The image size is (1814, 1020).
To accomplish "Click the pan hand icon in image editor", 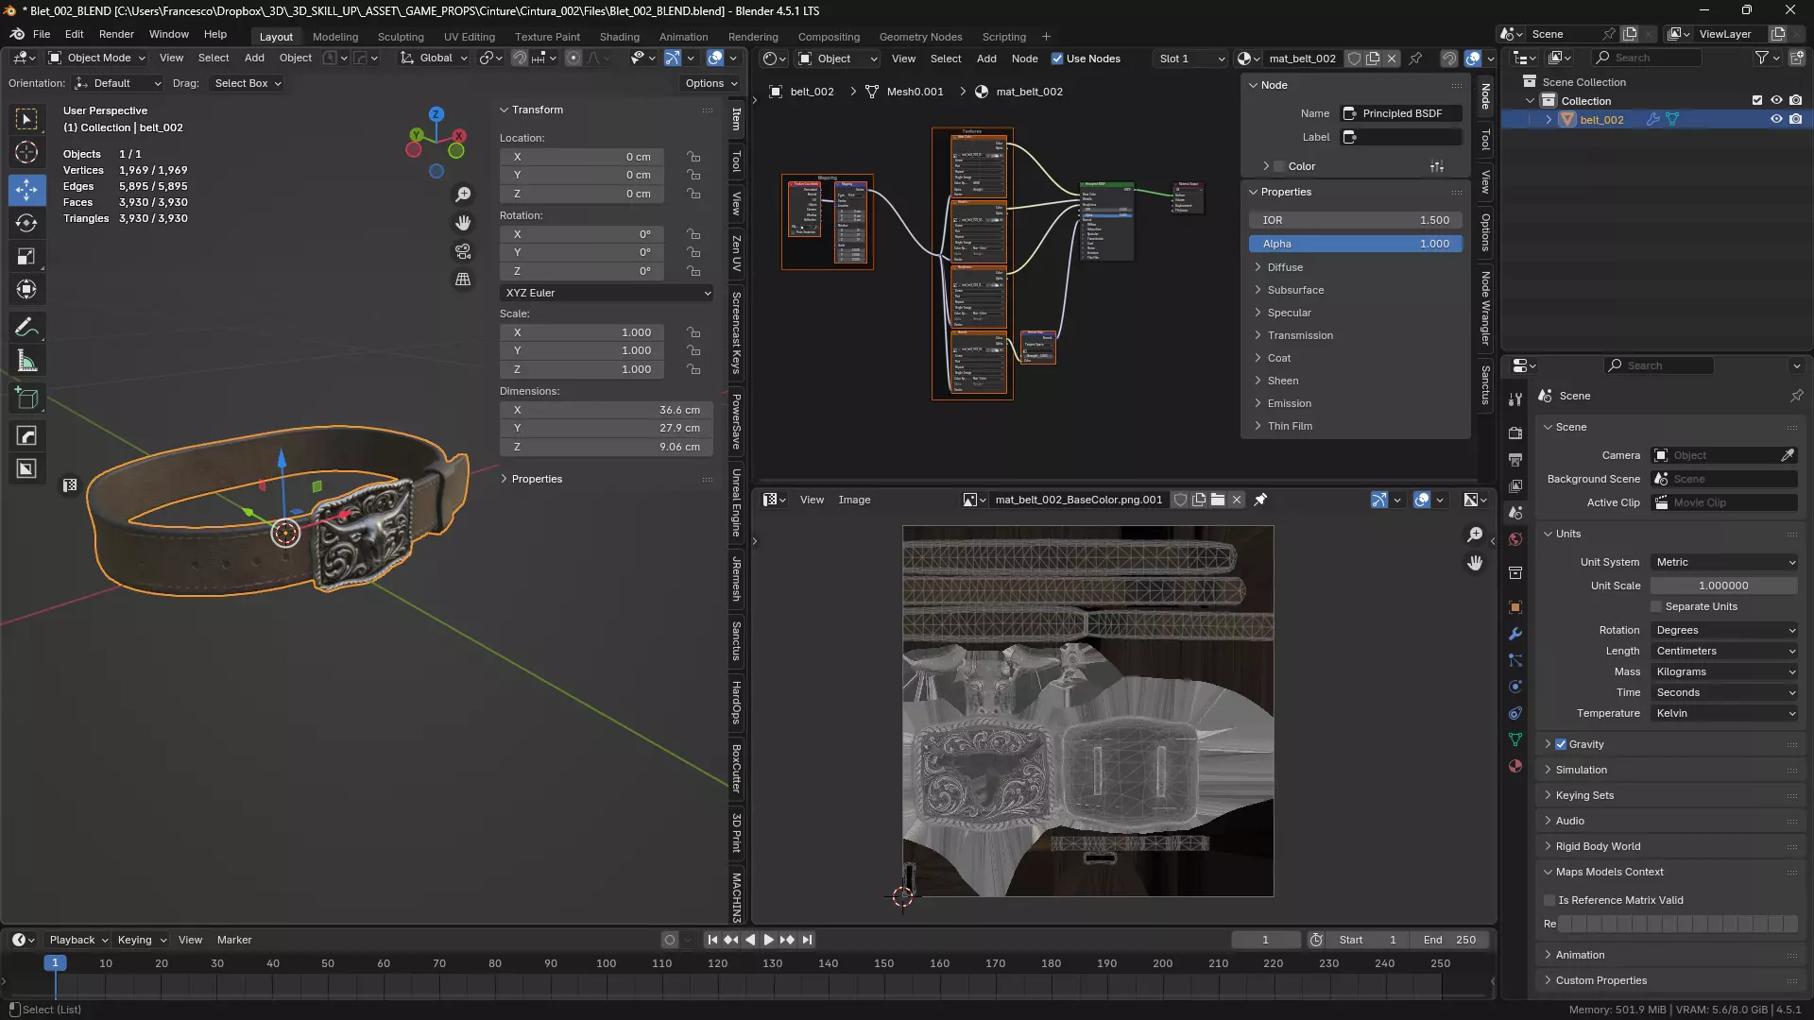I will click(1475, 563).
